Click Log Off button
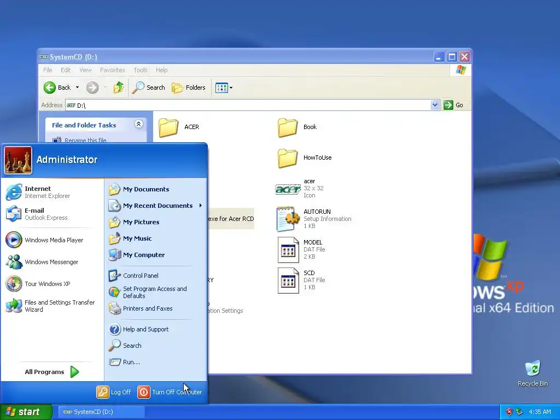 coord(114,392)
